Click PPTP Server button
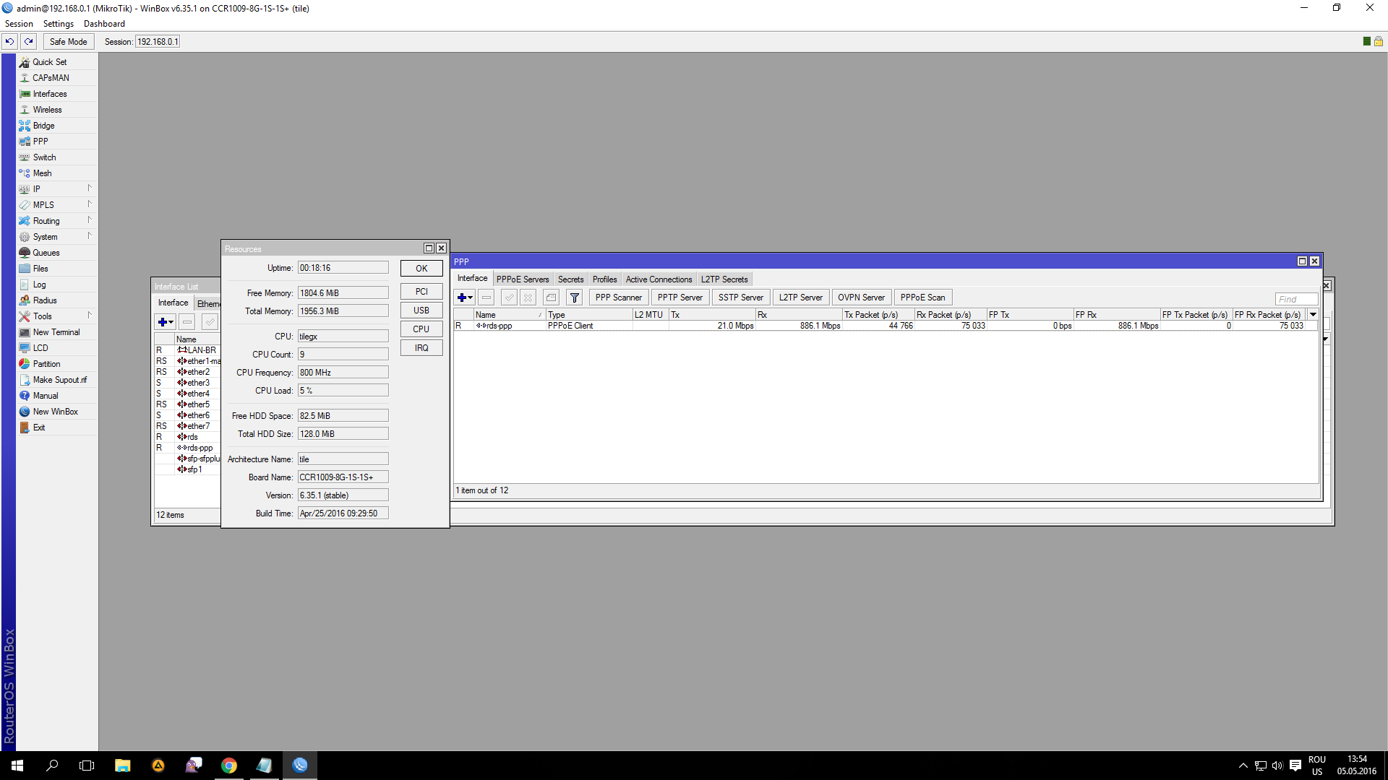 (x=680, y=298)
